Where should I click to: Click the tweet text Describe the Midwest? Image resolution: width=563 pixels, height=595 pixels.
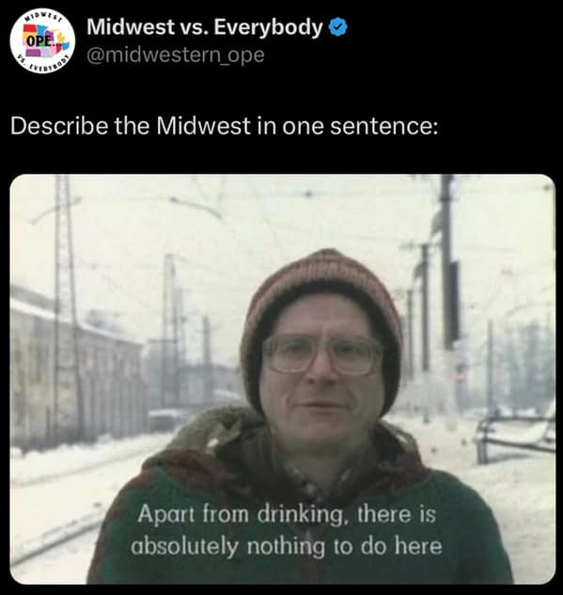(x=131, y=126)
